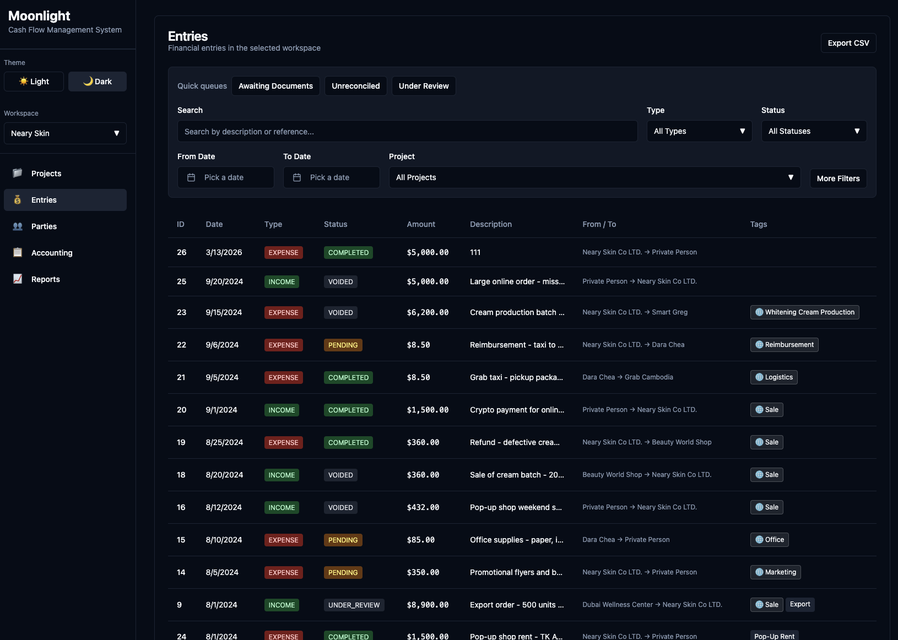
Task: Click the calendar icon in To Date
Action: point(297,177)
